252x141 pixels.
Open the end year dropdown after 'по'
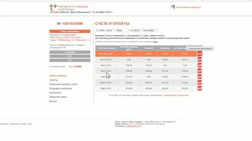click(x=138, y=30)
